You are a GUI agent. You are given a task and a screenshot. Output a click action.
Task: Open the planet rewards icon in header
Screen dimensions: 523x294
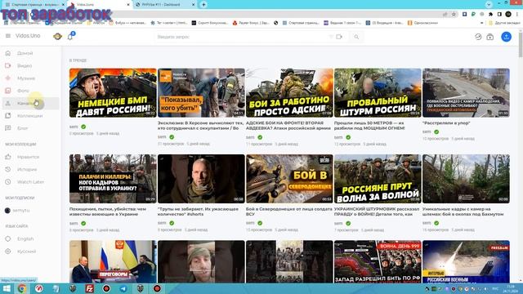tap(57, 36)
